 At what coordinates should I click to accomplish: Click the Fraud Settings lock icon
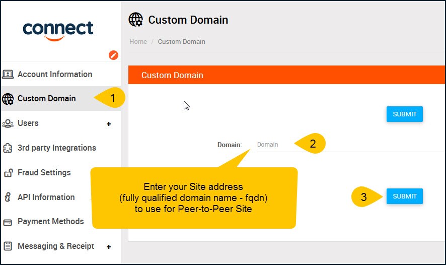click(8, 172)
